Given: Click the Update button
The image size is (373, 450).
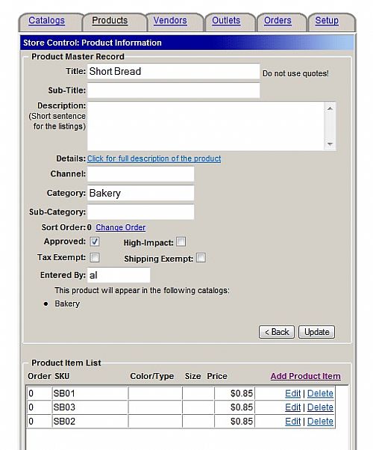Looking at the screenshot, I should click(x=316, y=332).
